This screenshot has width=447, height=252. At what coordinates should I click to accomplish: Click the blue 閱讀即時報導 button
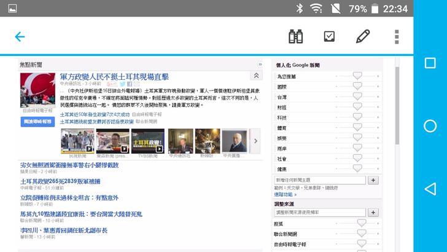[37, 122]
